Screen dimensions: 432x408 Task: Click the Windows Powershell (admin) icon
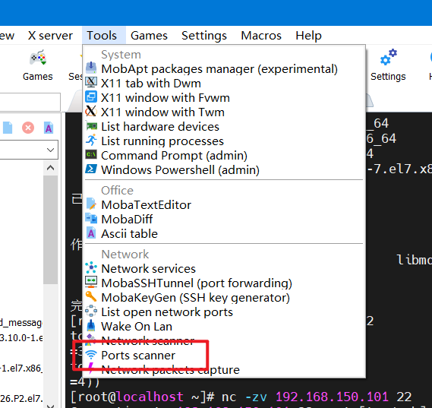91,169
